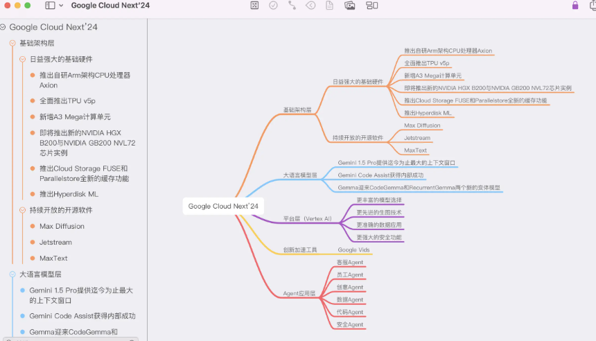This screenshot has height=341, width=596.
Task: Add a note with document icon
Action: click(x=330, y=6)
